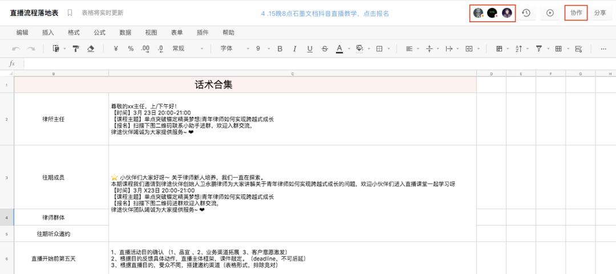Open the 字体 font dropdown
616x274 pixels.
[x=235, y=48]
